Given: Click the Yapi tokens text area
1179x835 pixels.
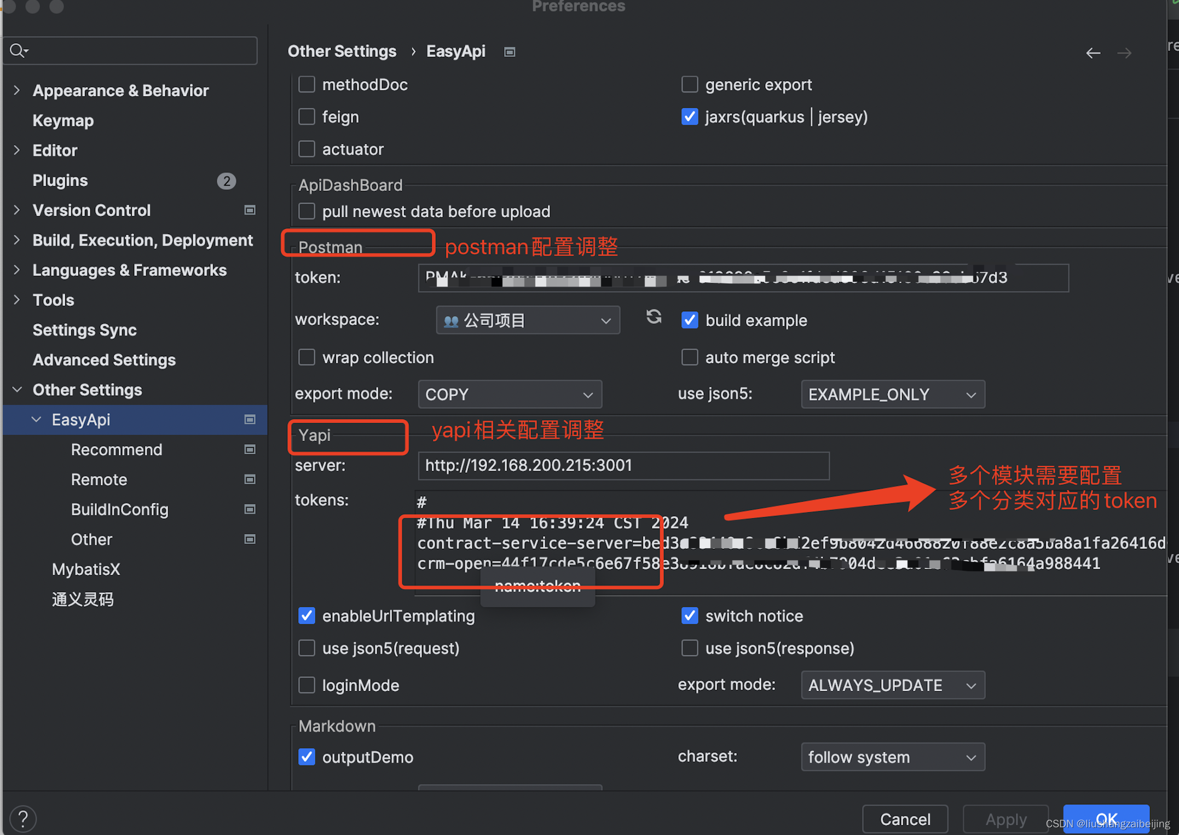Looking at the screenshot, I should coord(791,542).
